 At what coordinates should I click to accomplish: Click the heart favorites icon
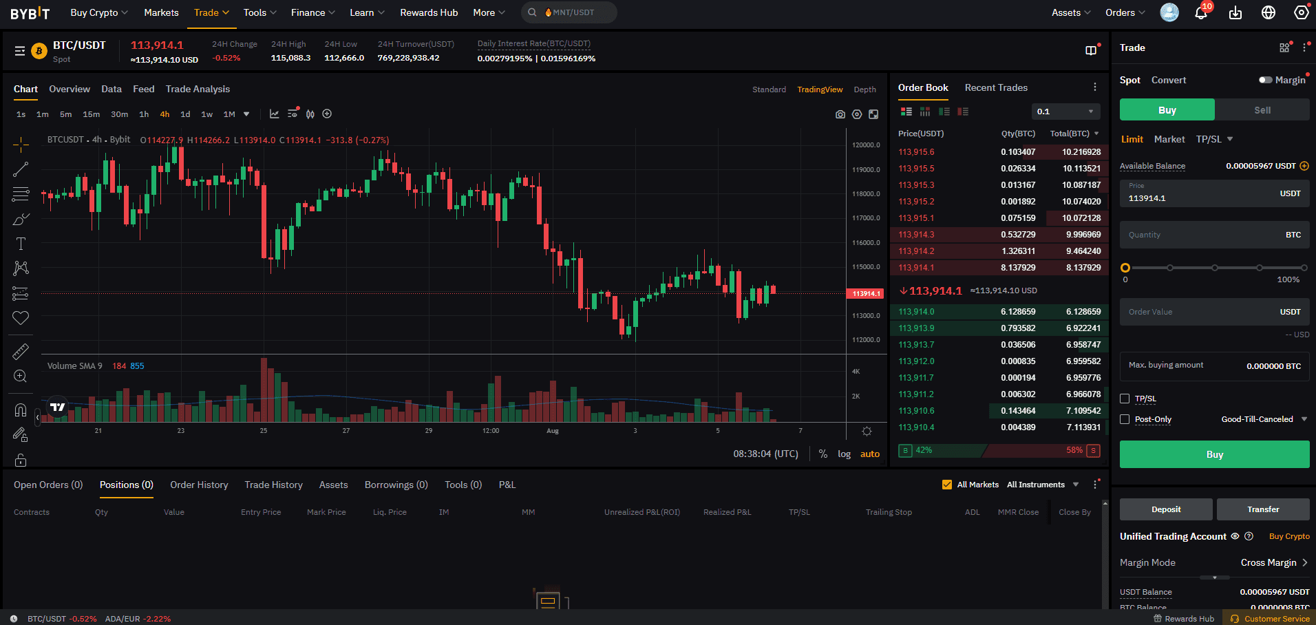tap(21, 318)
